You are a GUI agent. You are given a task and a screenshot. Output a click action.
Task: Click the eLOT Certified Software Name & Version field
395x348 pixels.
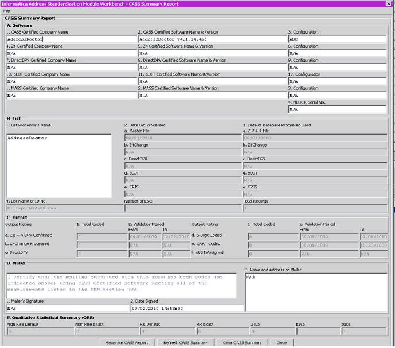pos(211,81)
